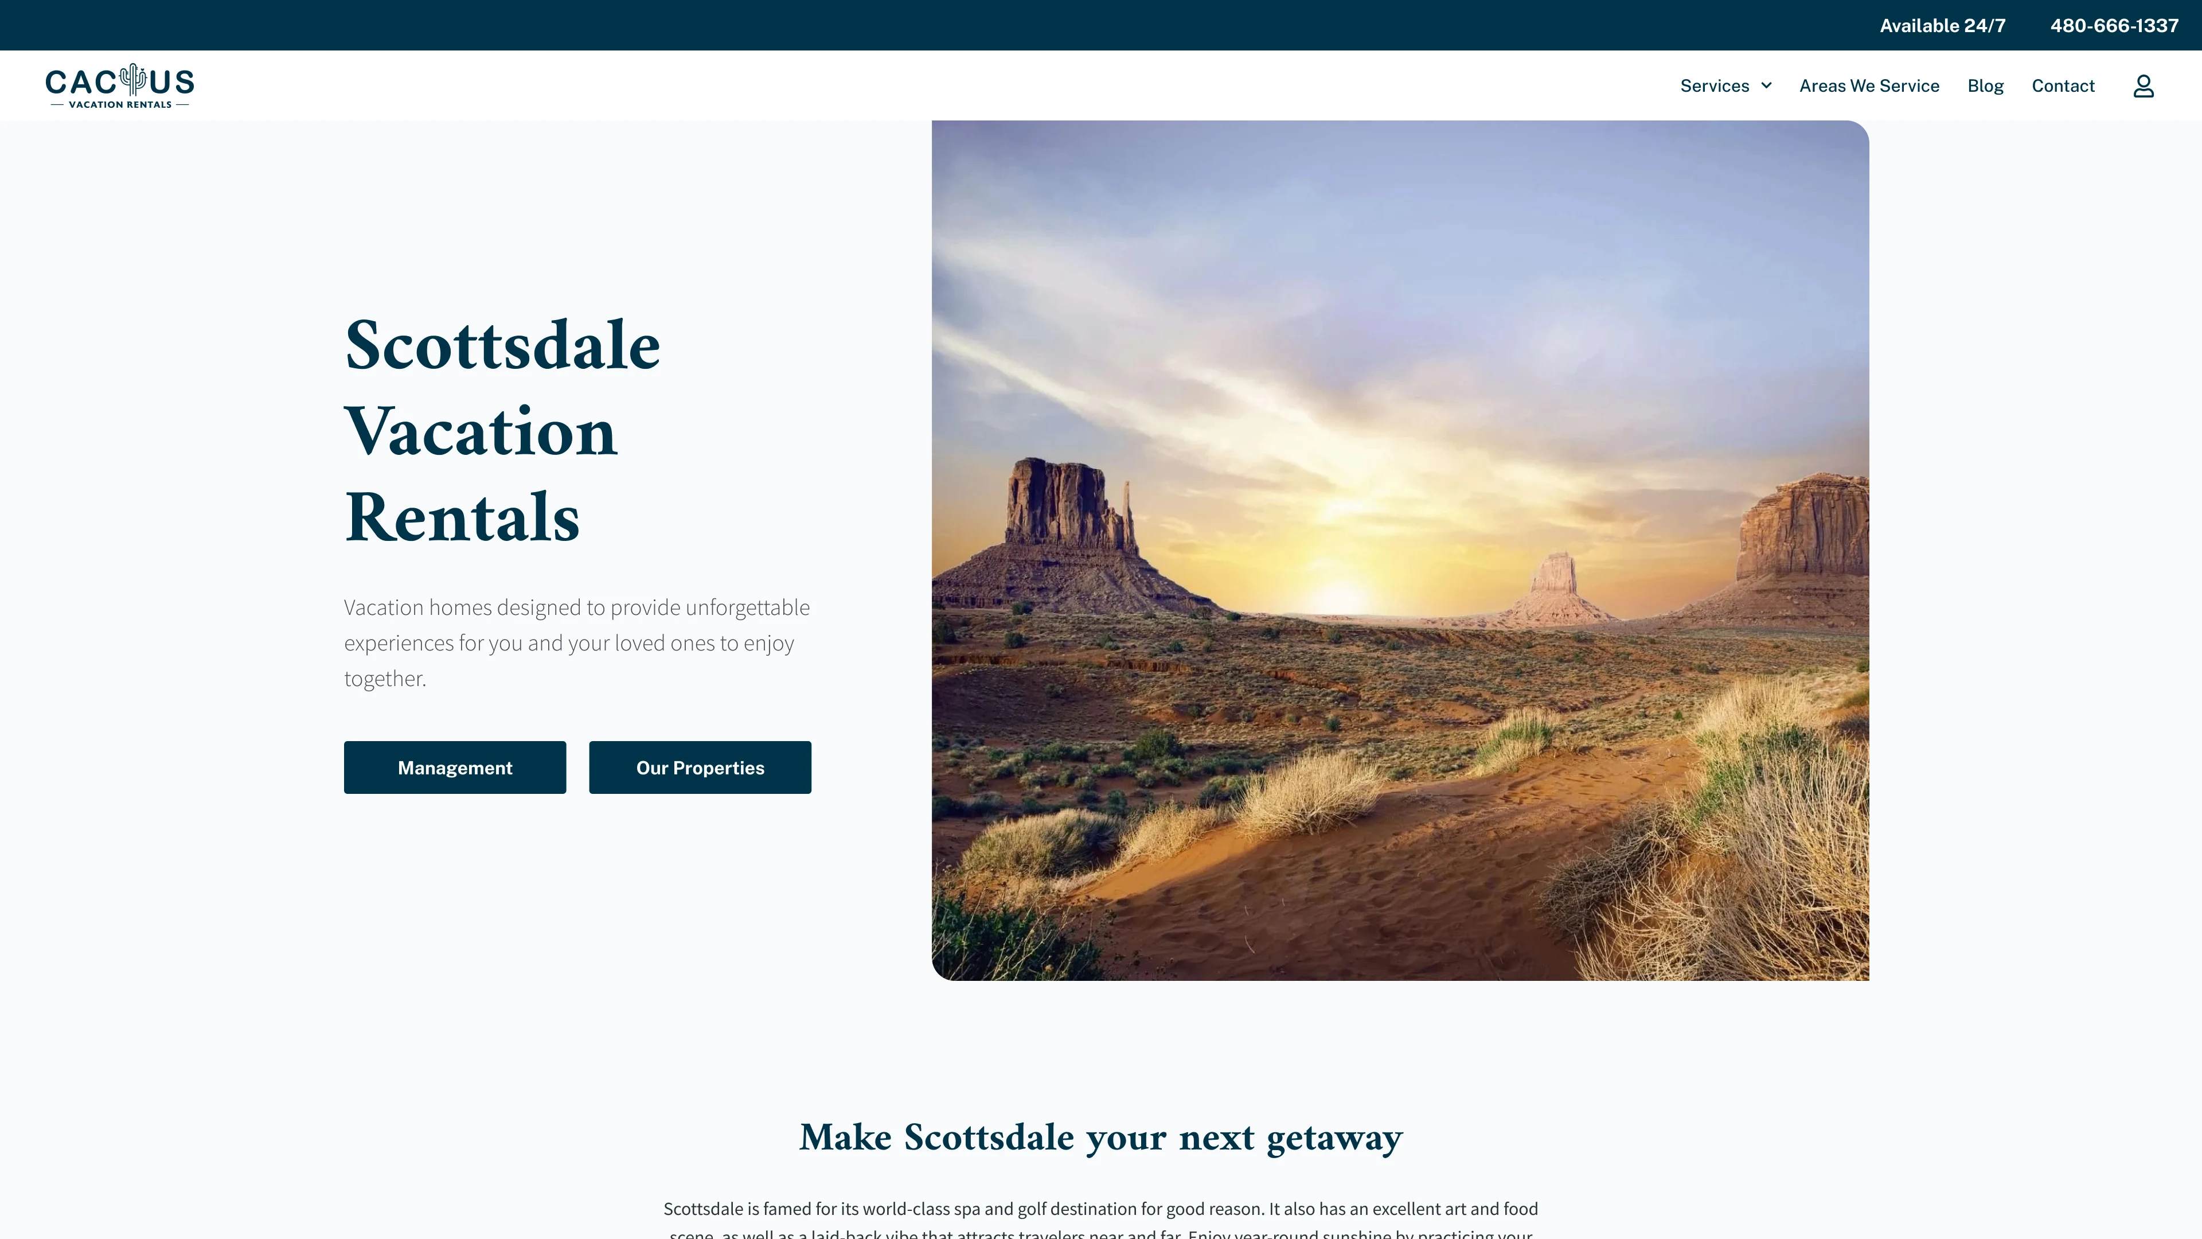Click the 'Available 24/7' status indicator
The height and width of the screenshot is (1239, 2202).
click(1942, 24)
